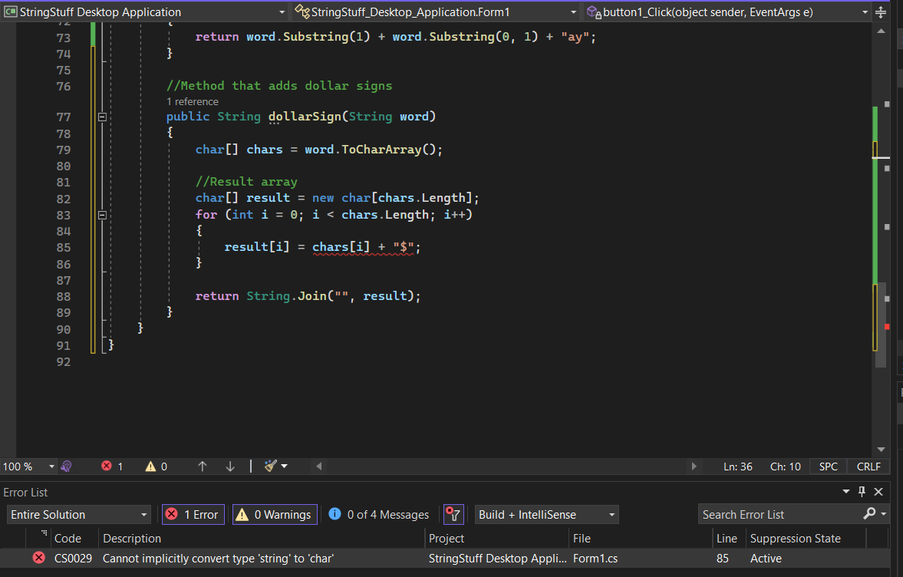The height and width of the screenshot is (577, 903).
Task: Sort errors by Description column header
Action: click(132, 538)
